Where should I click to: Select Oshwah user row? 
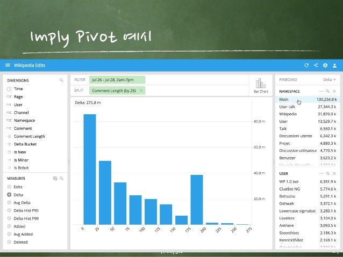308,203
